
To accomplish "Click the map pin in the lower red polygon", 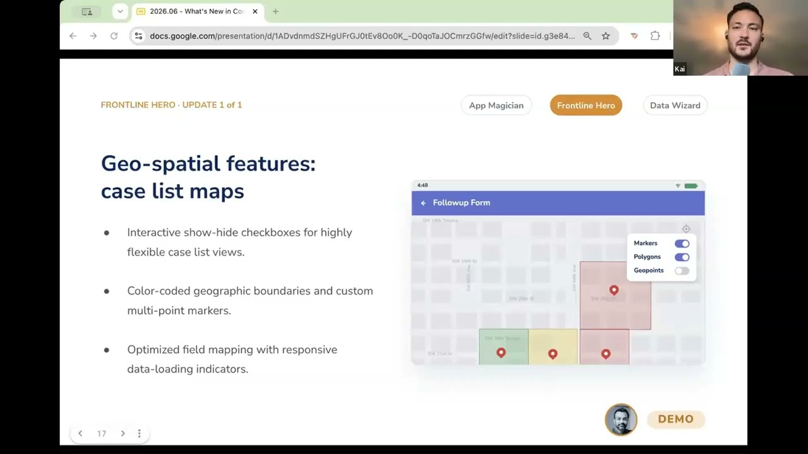I will (606, 354).
